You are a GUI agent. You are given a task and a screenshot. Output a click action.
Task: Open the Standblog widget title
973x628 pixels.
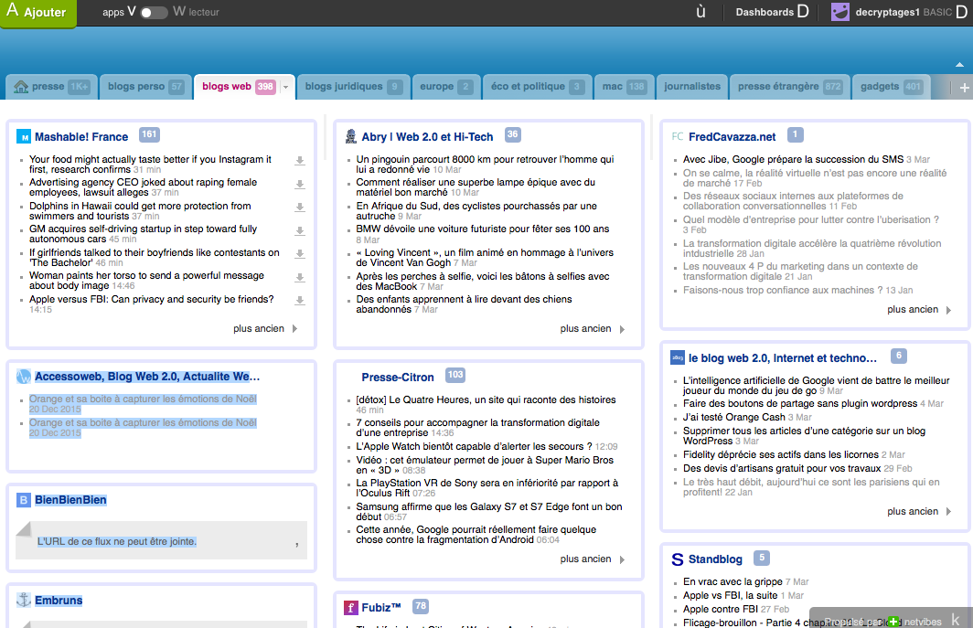715,559
